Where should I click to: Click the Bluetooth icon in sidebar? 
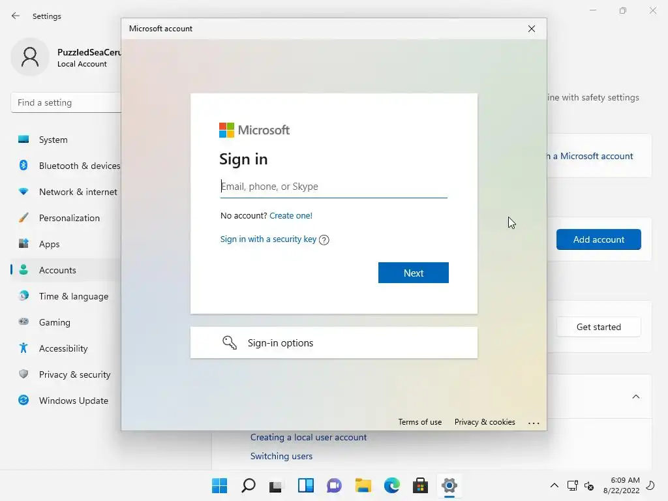tap(23, 165)
